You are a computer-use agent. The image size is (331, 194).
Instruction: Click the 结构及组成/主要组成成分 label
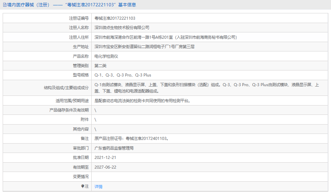pos(66,88)
